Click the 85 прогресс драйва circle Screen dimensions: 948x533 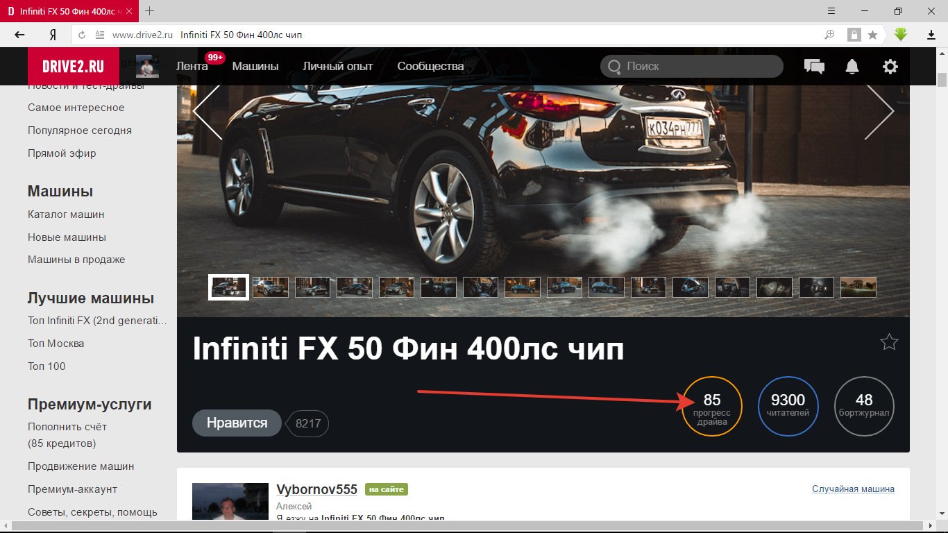(712, 407)
